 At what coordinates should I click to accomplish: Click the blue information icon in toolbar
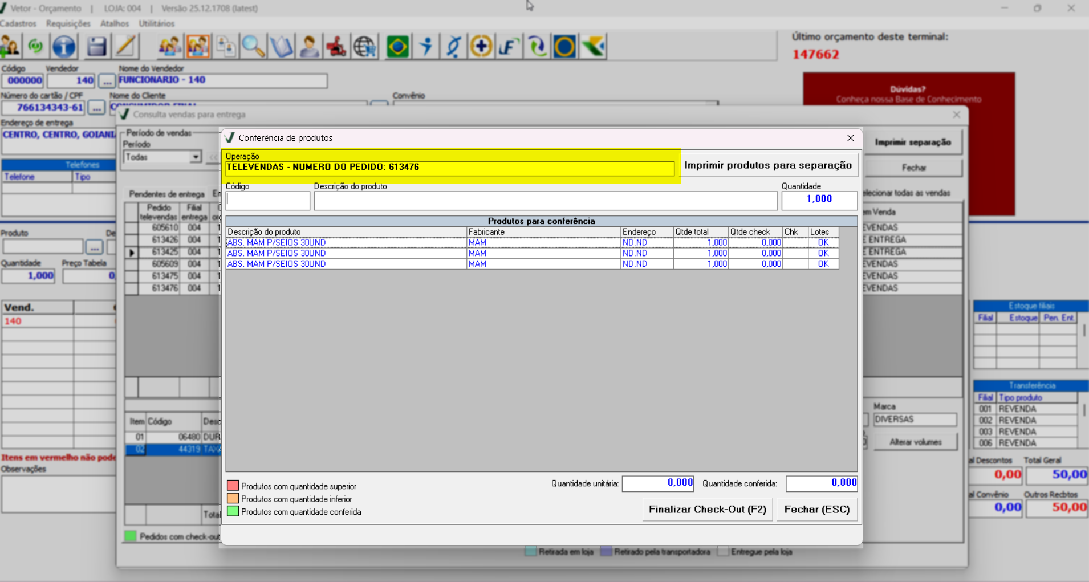[x=64, y=47]
